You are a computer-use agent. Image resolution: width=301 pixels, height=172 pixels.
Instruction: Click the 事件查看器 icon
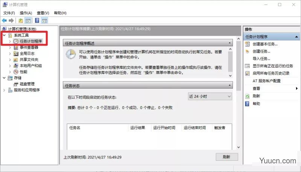pyautogui.click(x=16, y=47)
